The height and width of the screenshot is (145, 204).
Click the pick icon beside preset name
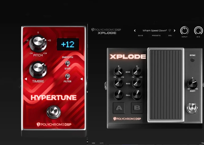pos(170,31)
